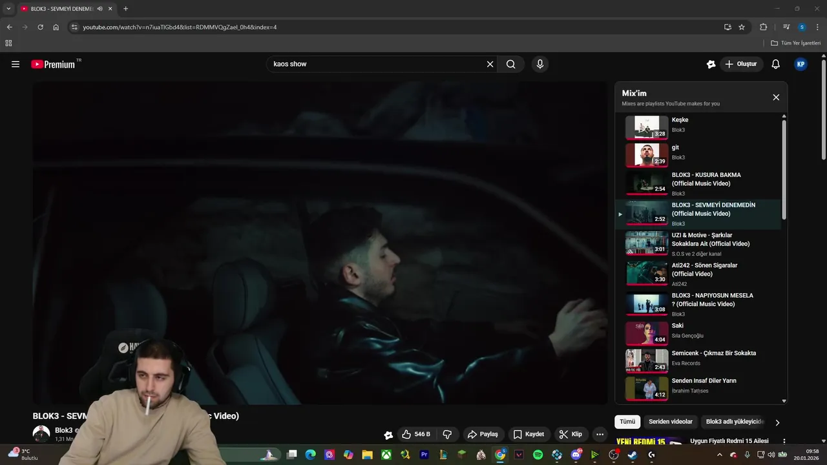Image resolution: width=827 pixels, height=465 pixels.
Task: Click the page vertical scrollbar
Action: click(x=823, y=110)
